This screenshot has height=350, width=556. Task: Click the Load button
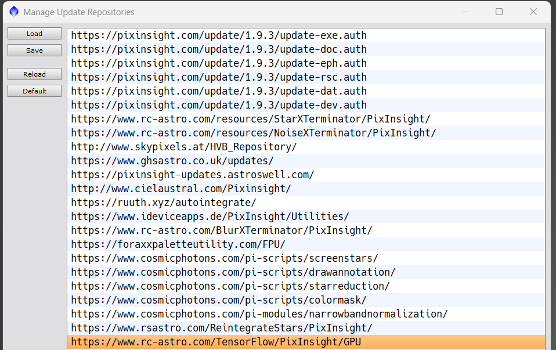pos(34,34)
